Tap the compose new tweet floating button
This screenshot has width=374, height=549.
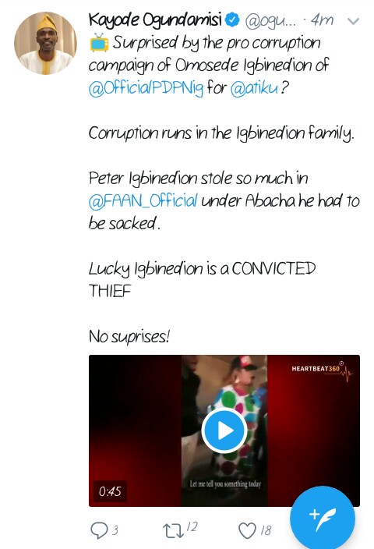(x=323, y=518)
